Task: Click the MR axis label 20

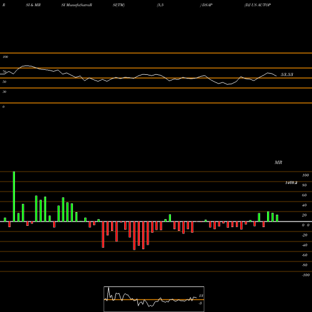Action: 304,215
